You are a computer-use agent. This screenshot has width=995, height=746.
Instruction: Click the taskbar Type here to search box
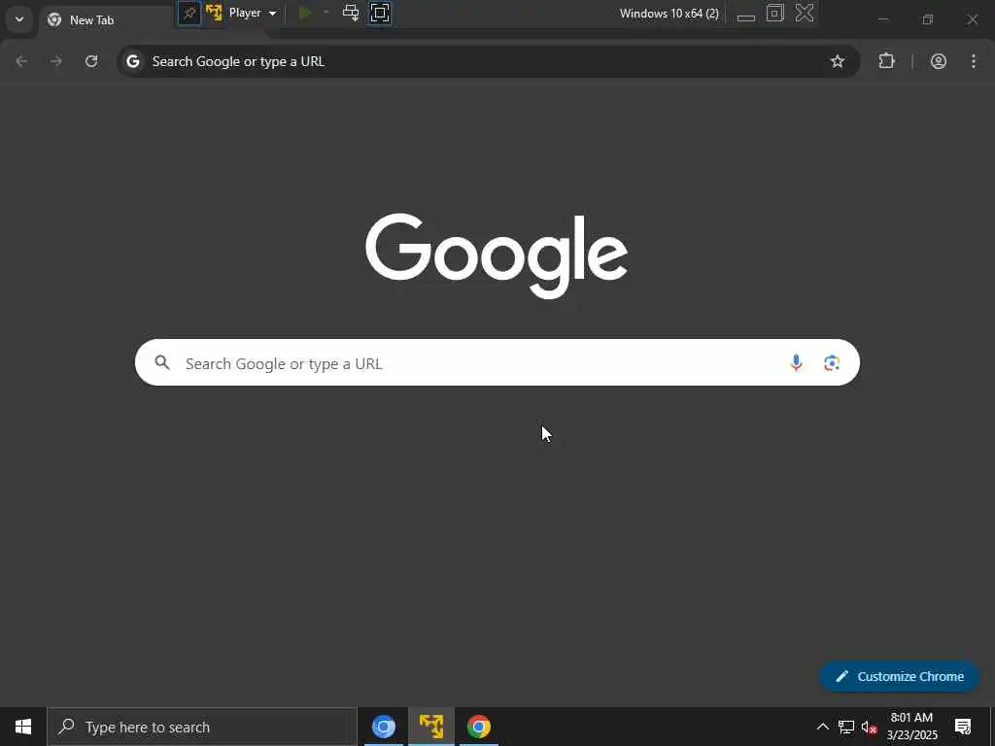point(202,727)
